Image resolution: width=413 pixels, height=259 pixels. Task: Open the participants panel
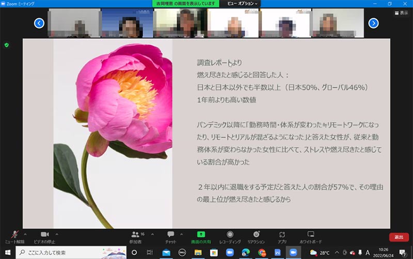tap(135, 237)
